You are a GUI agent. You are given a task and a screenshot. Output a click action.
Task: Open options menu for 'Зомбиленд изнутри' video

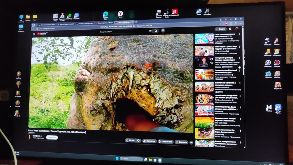pos(240,108)
